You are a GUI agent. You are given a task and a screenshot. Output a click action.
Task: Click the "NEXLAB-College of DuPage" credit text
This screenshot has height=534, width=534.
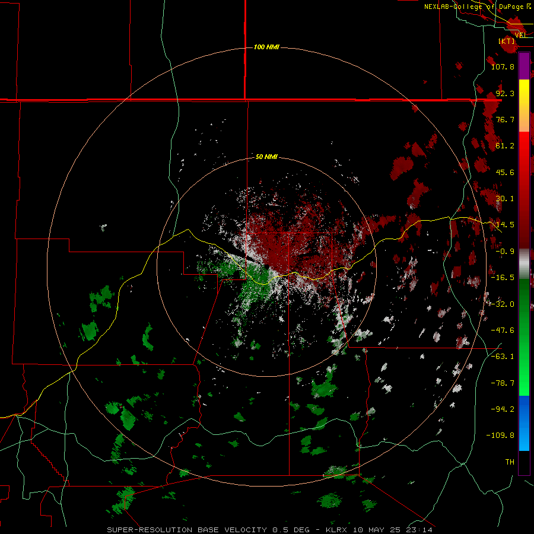click(x=473, y=7)
